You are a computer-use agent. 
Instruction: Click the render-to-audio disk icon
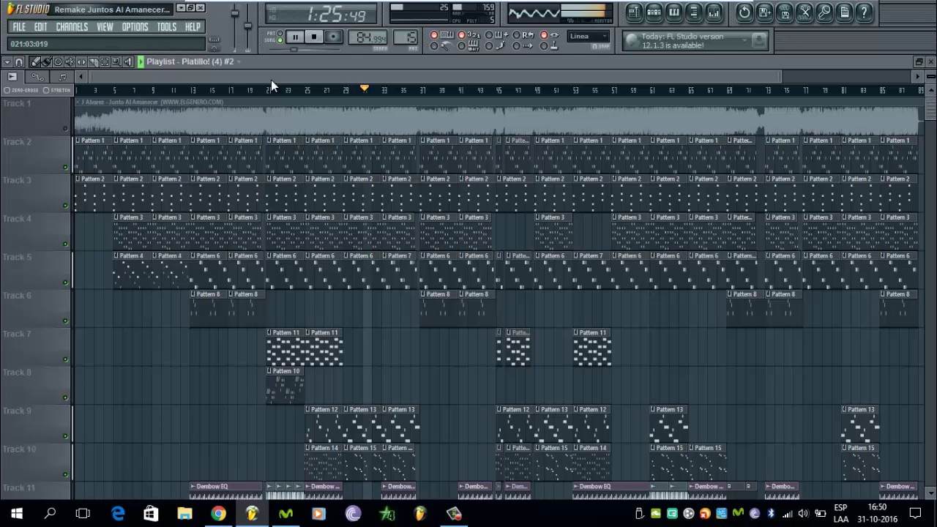(x=785, y=12)
